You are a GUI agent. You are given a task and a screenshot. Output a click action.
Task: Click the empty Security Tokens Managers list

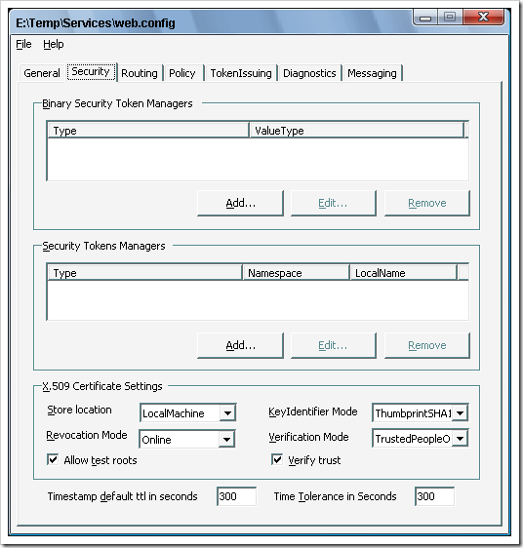pyautogui.click(x=259, y=300)
